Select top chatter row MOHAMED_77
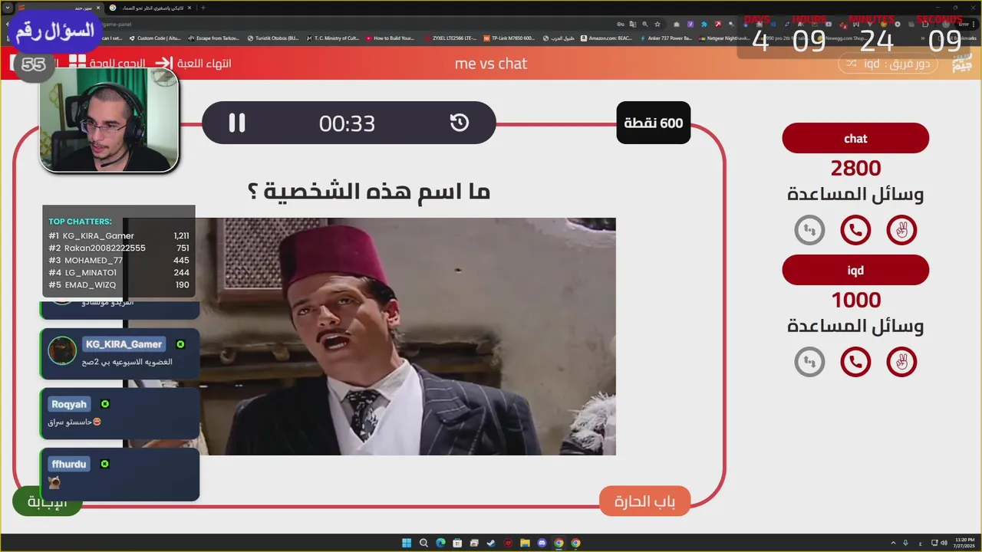Screen dimensions: 982x552 click(x=119, y=261)
